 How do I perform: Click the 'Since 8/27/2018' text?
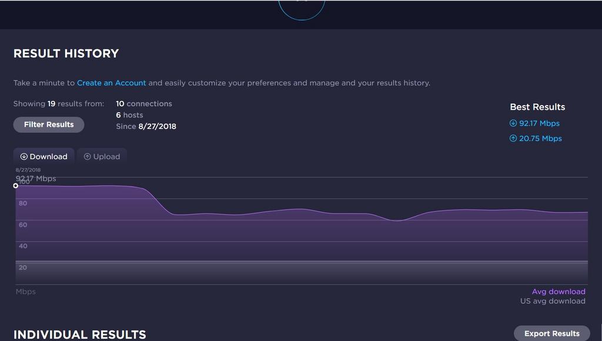146,126
